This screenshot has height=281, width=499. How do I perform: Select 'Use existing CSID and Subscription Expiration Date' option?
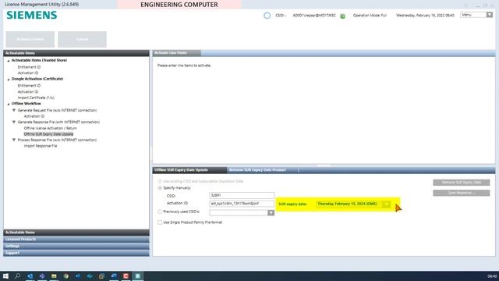click(160, 181)
